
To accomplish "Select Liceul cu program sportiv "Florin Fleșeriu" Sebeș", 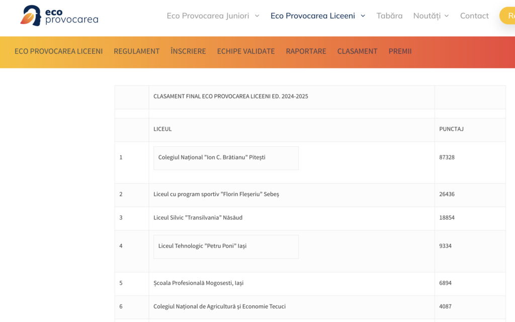I will click(216, 194).
